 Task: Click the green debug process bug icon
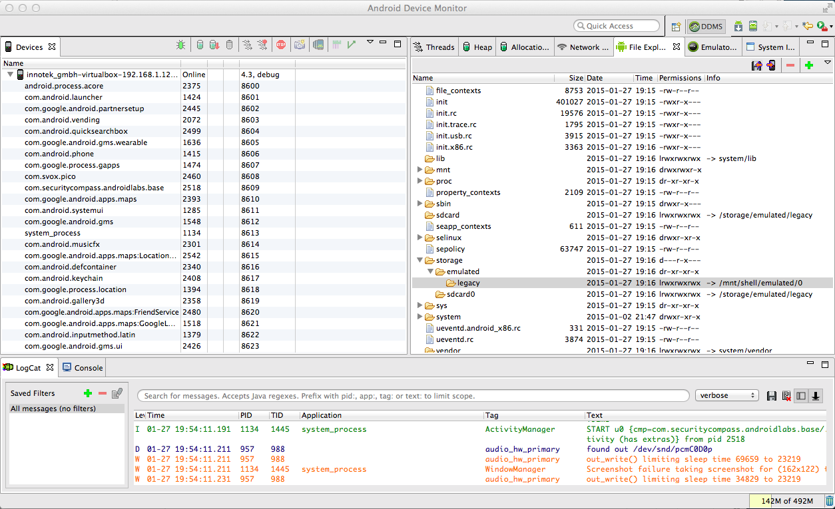(180, 45)
